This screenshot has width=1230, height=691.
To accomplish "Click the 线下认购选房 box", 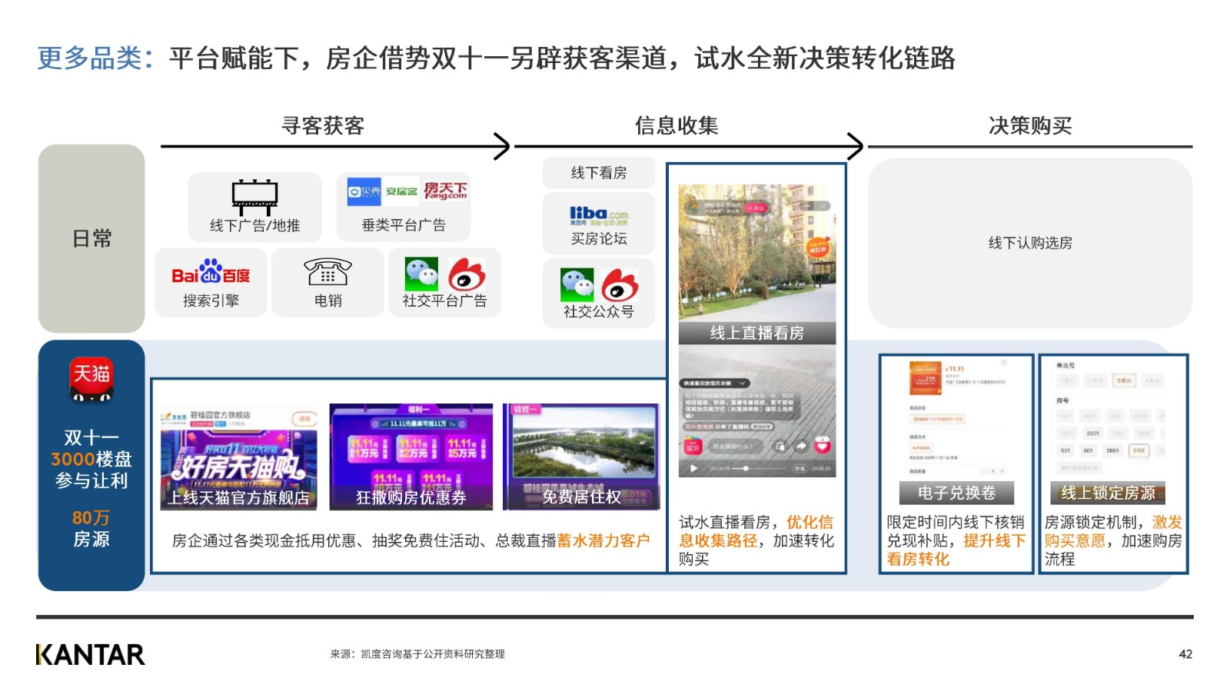I will [x=1030, y=243].
